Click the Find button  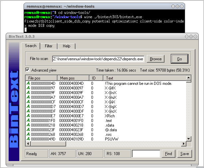coord(168,154)
